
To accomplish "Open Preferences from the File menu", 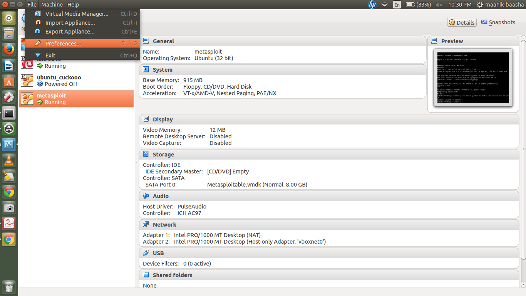I will point(82,44).
